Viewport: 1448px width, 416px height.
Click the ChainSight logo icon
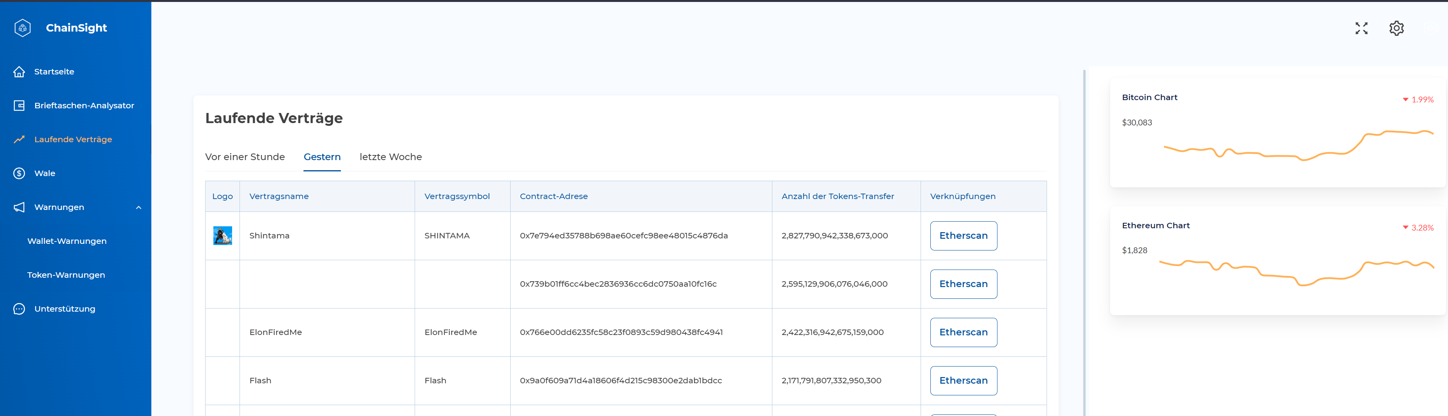(23, 28)
